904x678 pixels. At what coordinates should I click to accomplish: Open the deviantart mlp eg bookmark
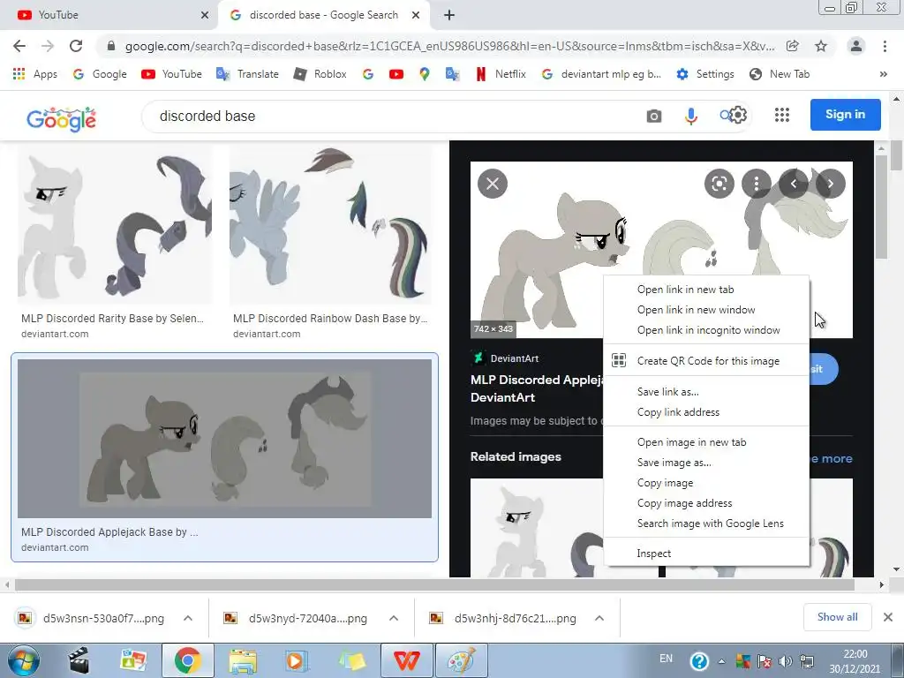tap(601, 74)
